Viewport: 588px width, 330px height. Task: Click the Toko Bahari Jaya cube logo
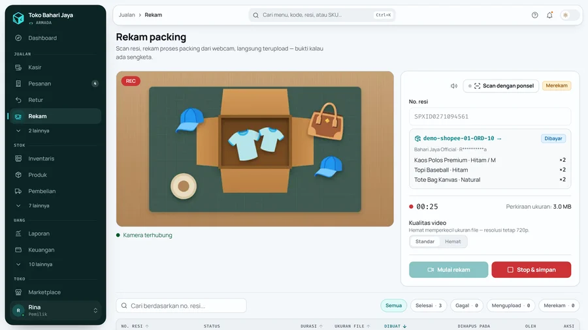tap(18, 18)
